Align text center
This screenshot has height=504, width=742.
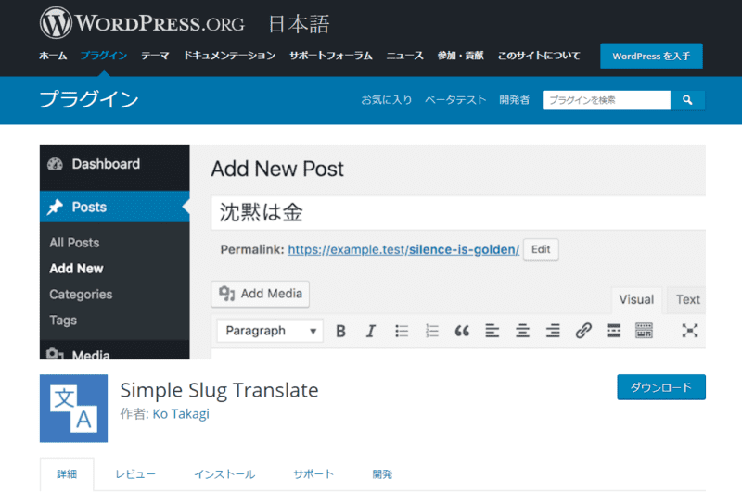pyautogui.click(x=522, y=331)
